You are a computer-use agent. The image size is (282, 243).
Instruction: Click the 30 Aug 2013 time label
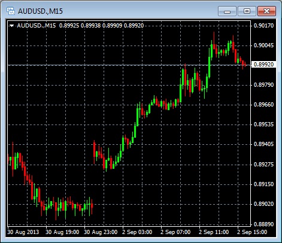(23, 232)
